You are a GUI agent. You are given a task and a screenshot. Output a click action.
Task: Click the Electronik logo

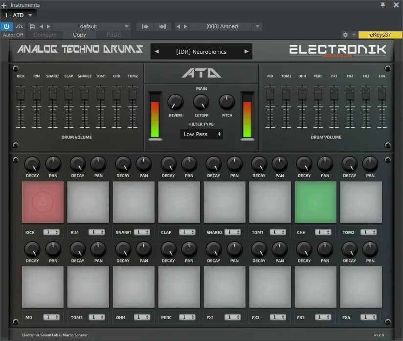[337, 50]
